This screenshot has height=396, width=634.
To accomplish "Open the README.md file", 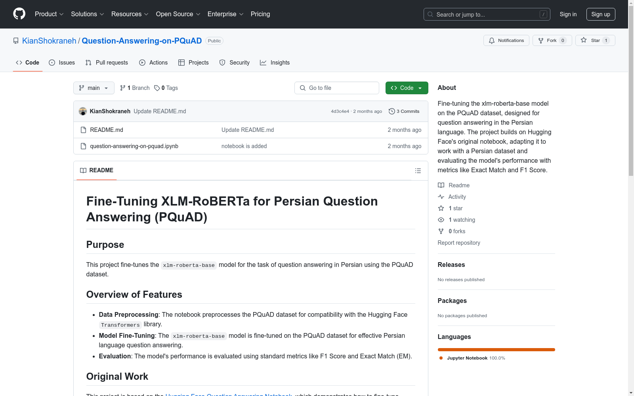I will 107,130.
